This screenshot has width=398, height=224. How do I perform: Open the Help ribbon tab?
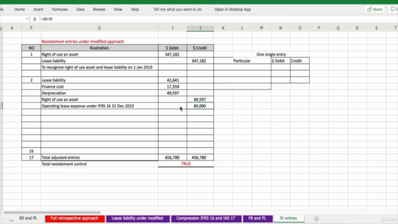tap(135, 9)
